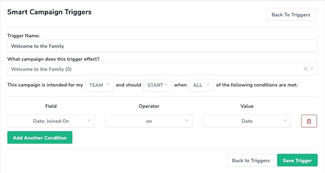Click the chevron in the Date: Joined On field
The width and height of the screenshot is (325, 173).
click(x=89, y=120)
